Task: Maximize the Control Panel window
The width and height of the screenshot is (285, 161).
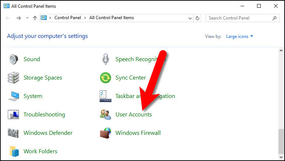Action: [259, 6]
